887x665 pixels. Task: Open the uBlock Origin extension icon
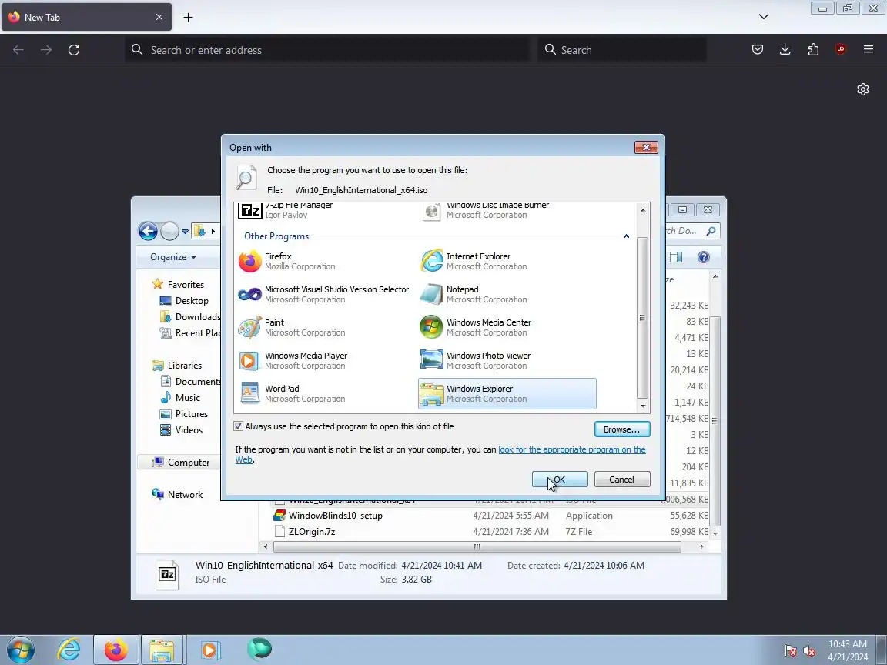point(841,50)
